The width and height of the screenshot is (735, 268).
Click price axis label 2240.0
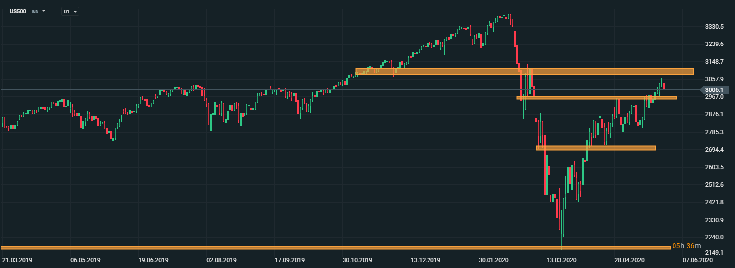click(x=714, y=237)
